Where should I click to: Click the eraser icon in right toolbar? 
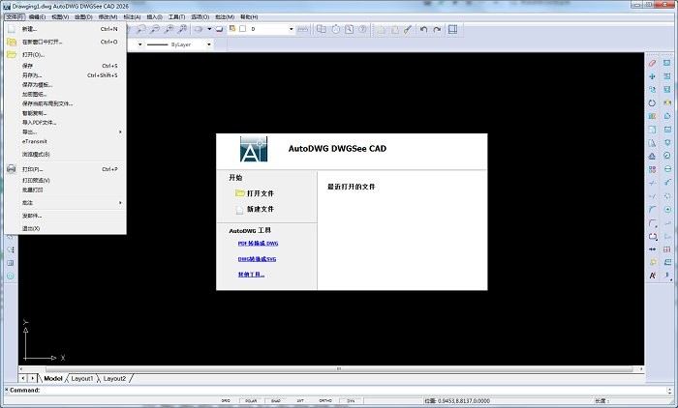[x=652, y=63]
